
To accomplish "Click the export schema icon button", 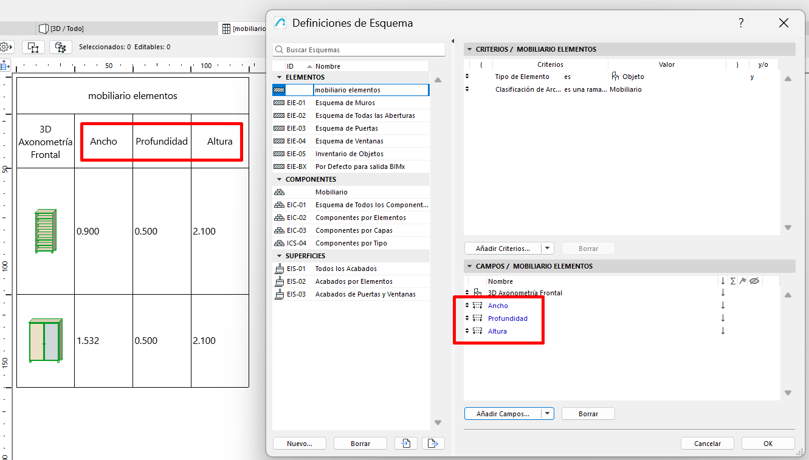I will point(433,444).
